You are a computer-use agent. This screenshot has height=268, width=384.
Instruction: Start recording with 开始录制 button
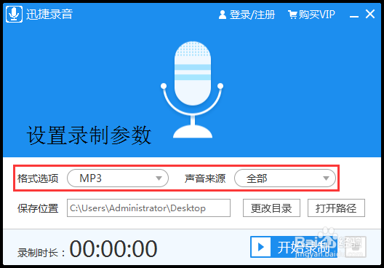(294, 247)
